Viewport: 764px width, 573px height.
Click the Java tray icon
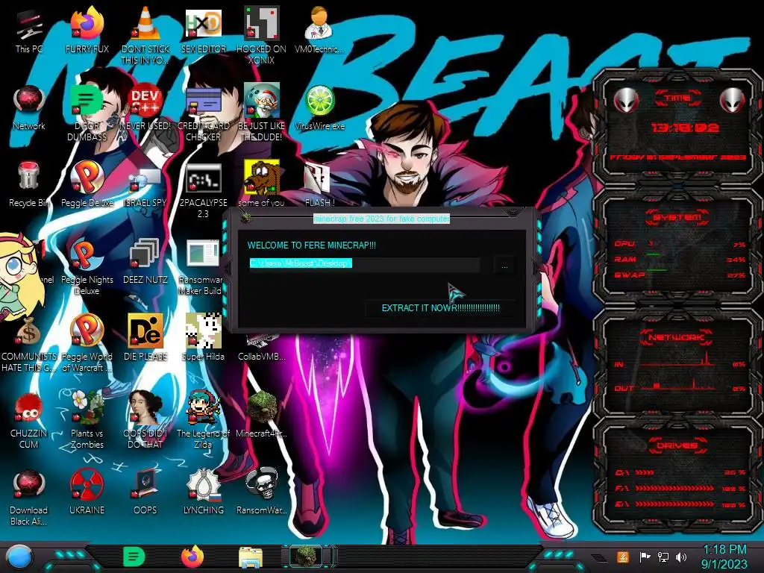[623, 557]
